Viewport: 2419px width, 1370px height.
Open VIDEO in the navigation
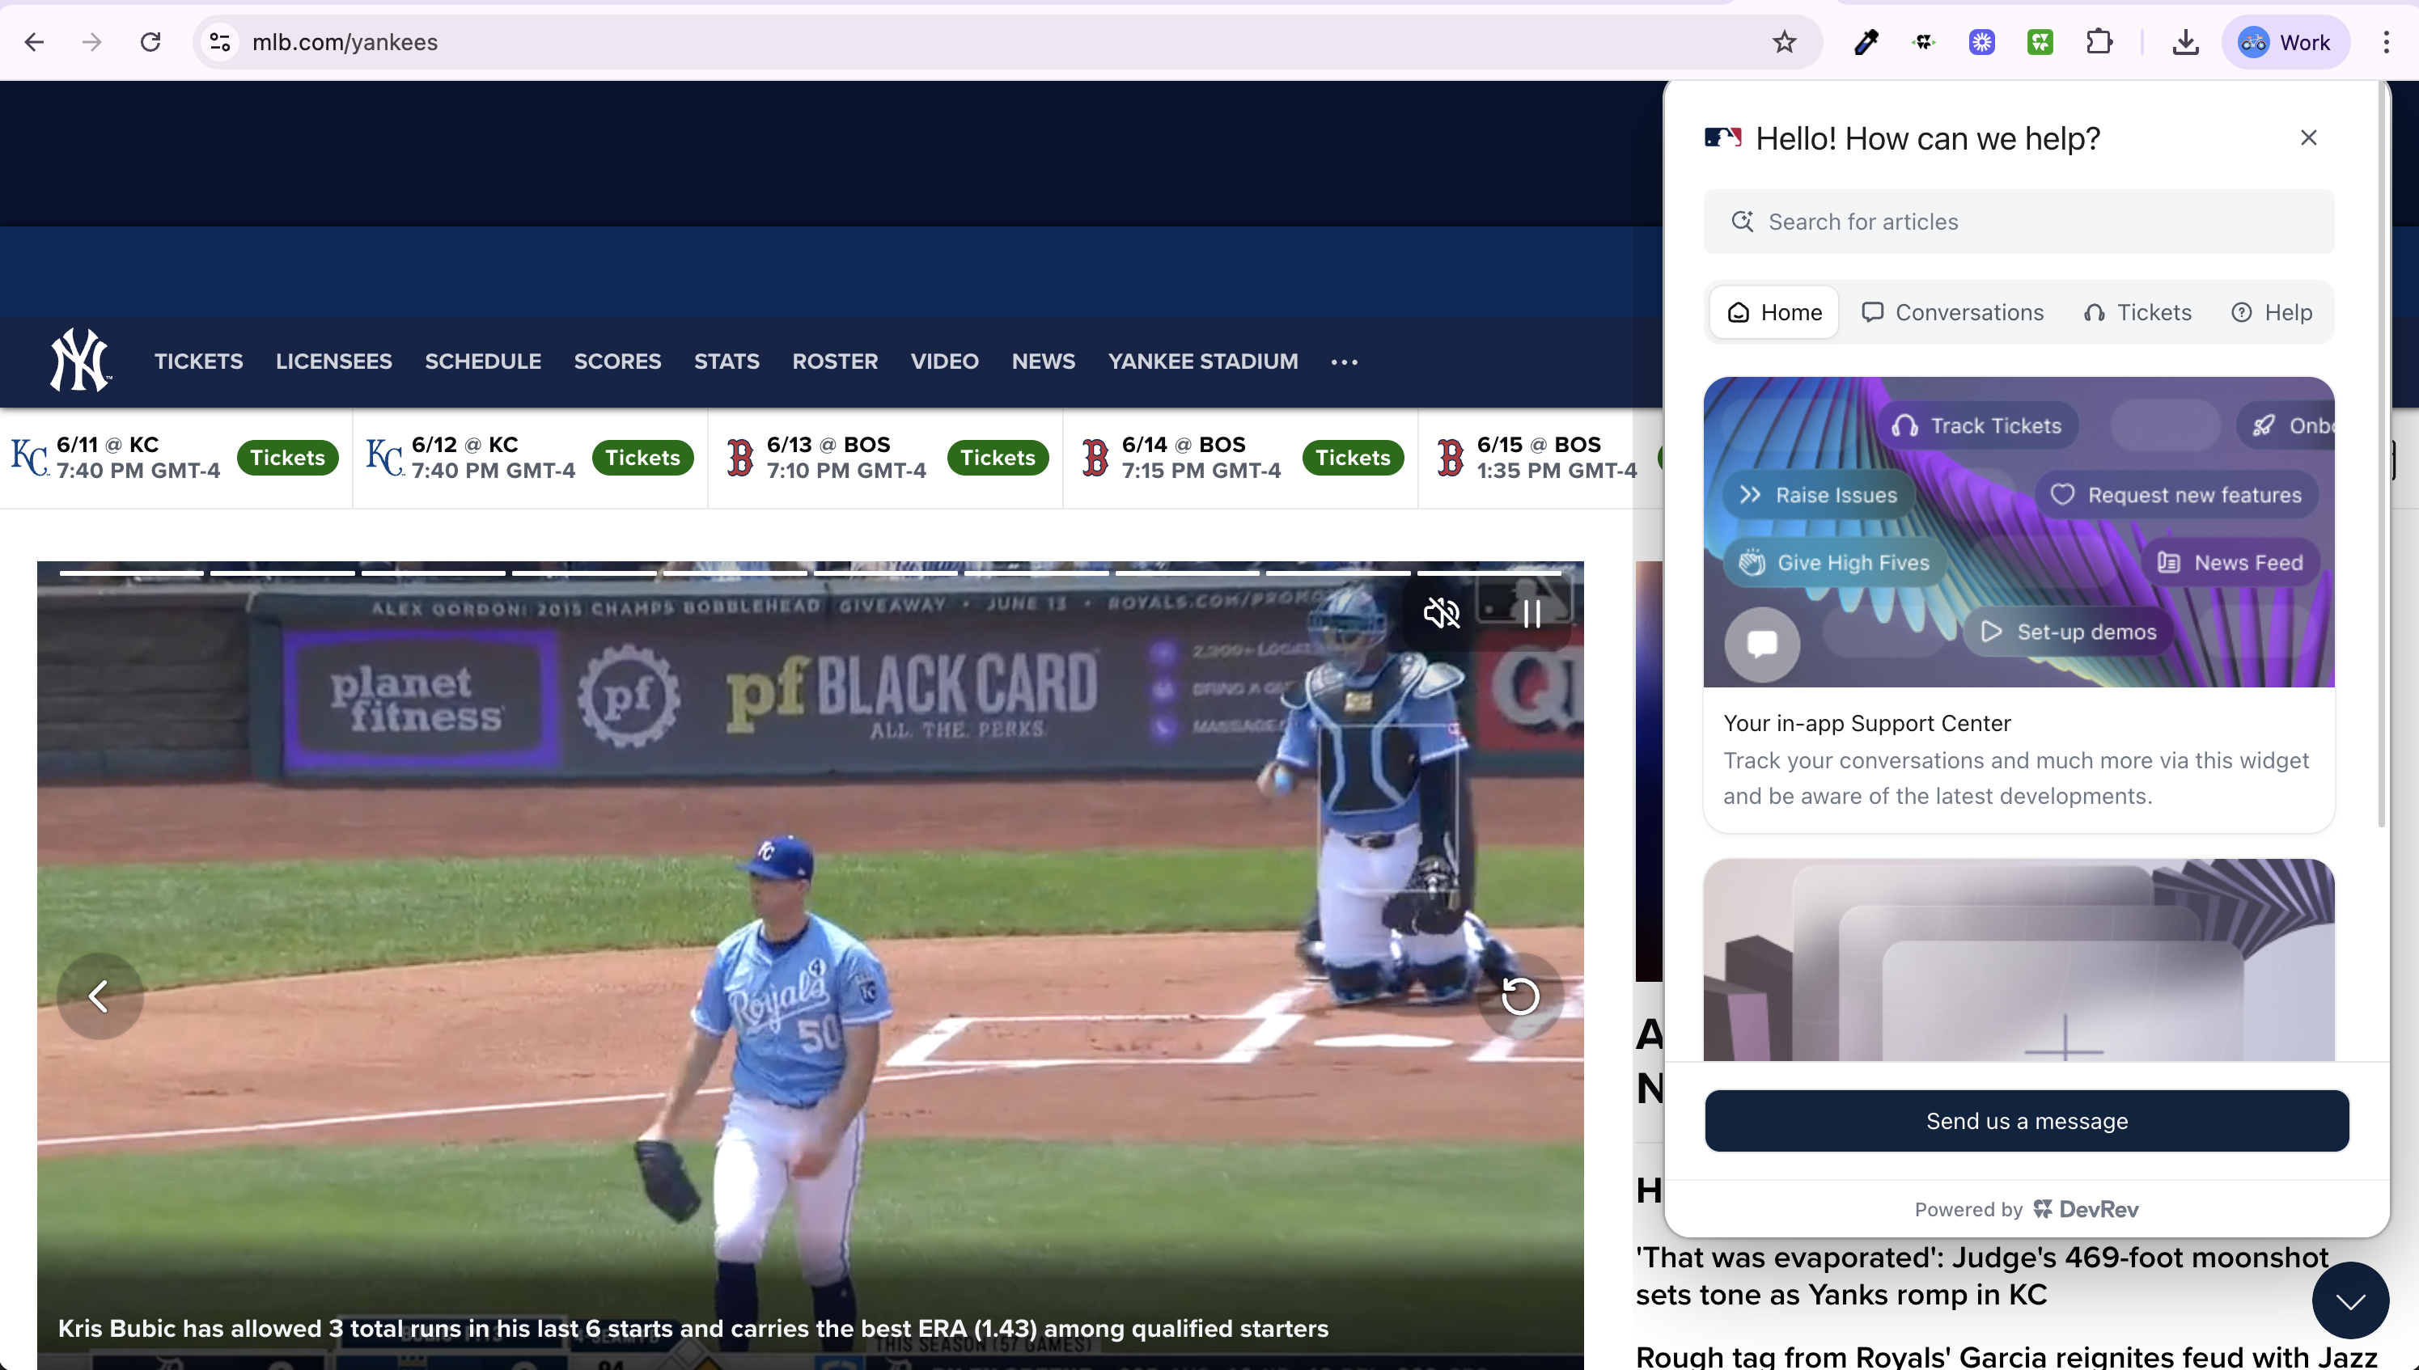click(x=944, y=362)
